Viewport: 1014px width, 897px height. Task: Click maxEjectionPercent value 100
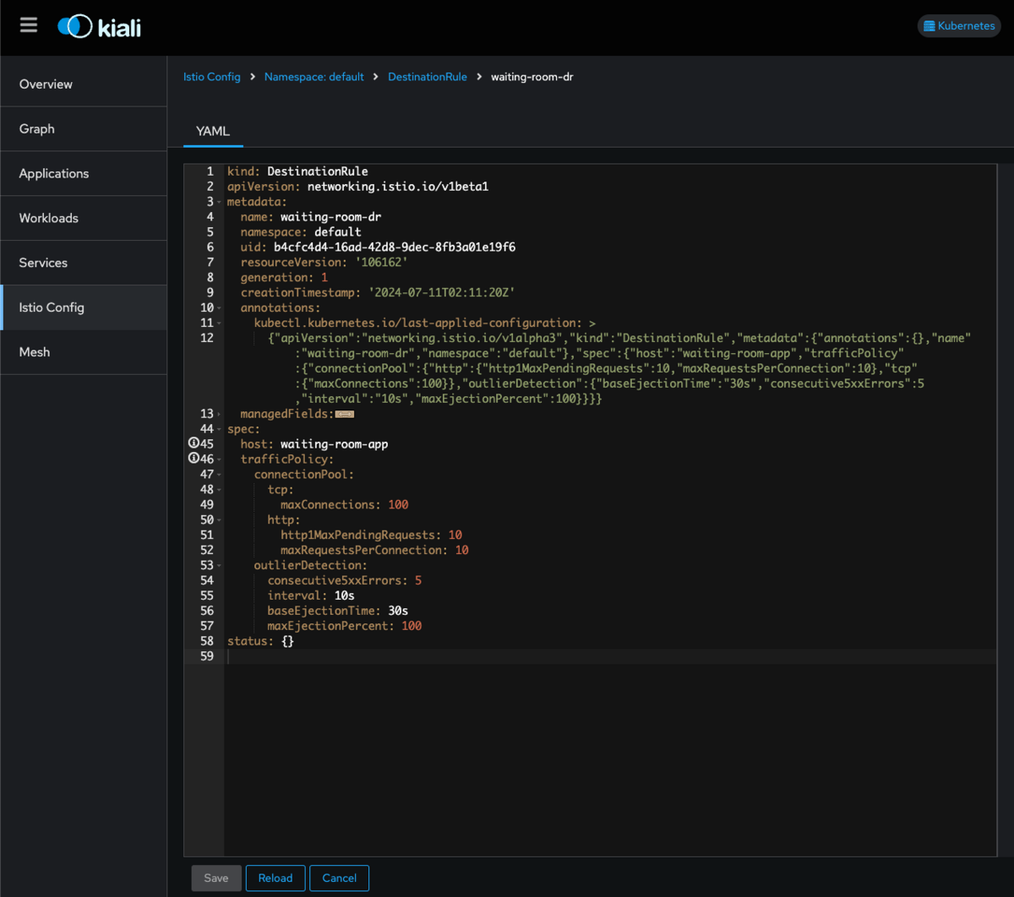pos(412,627)
